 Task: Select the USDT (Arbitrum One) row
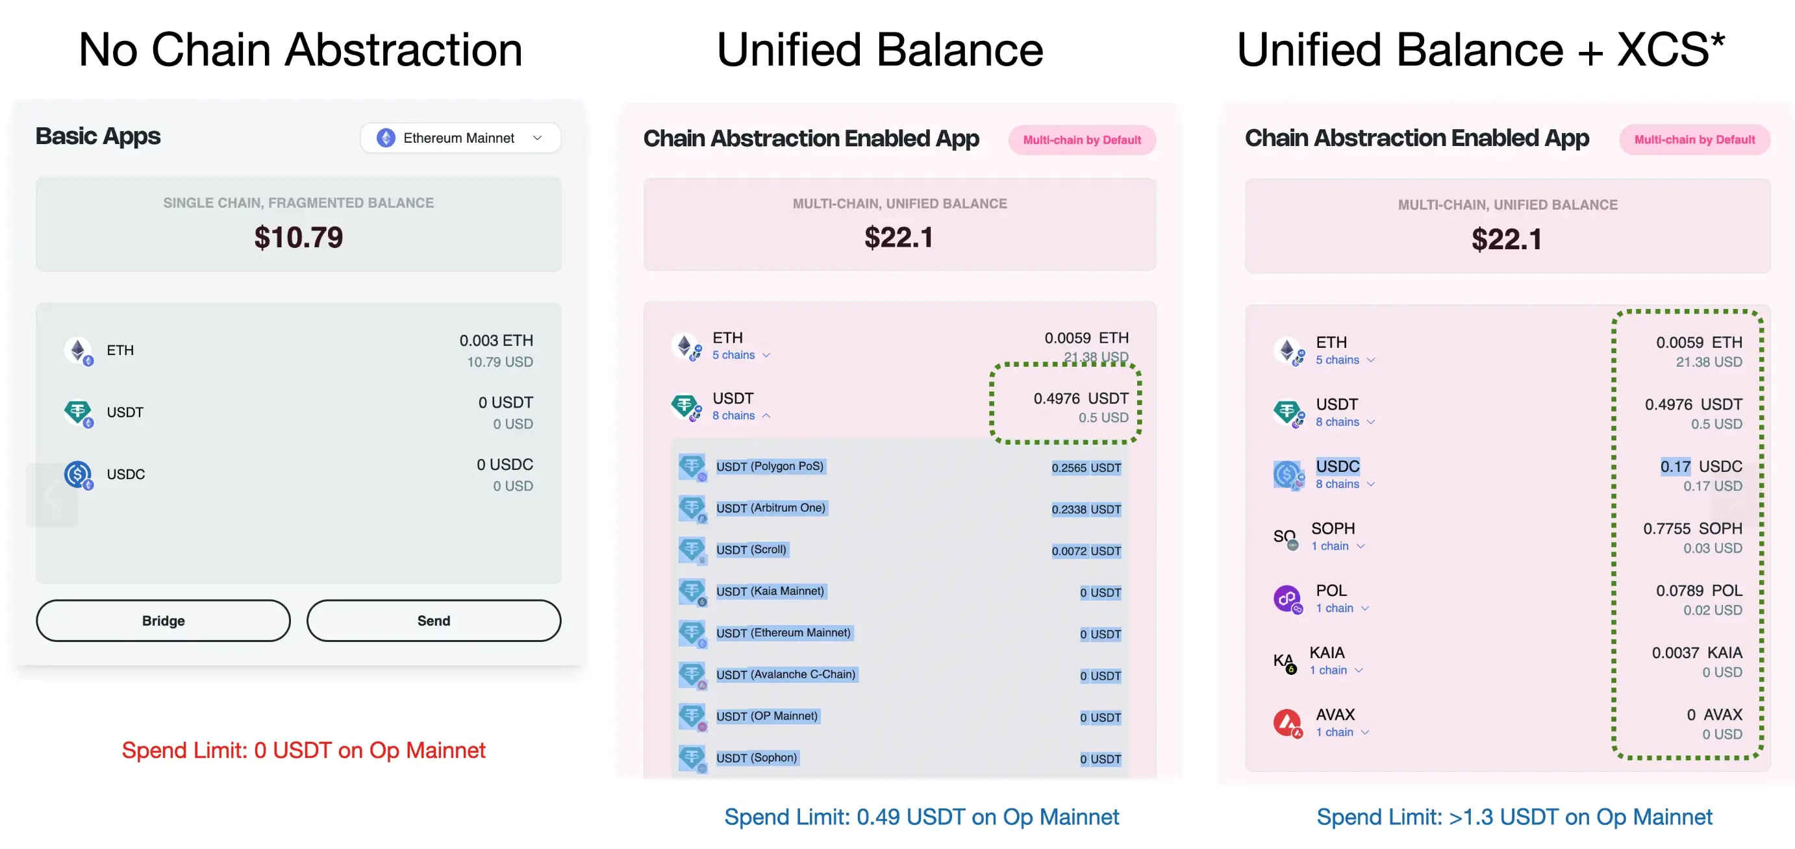pyautogui.click(x=899, y=508)
